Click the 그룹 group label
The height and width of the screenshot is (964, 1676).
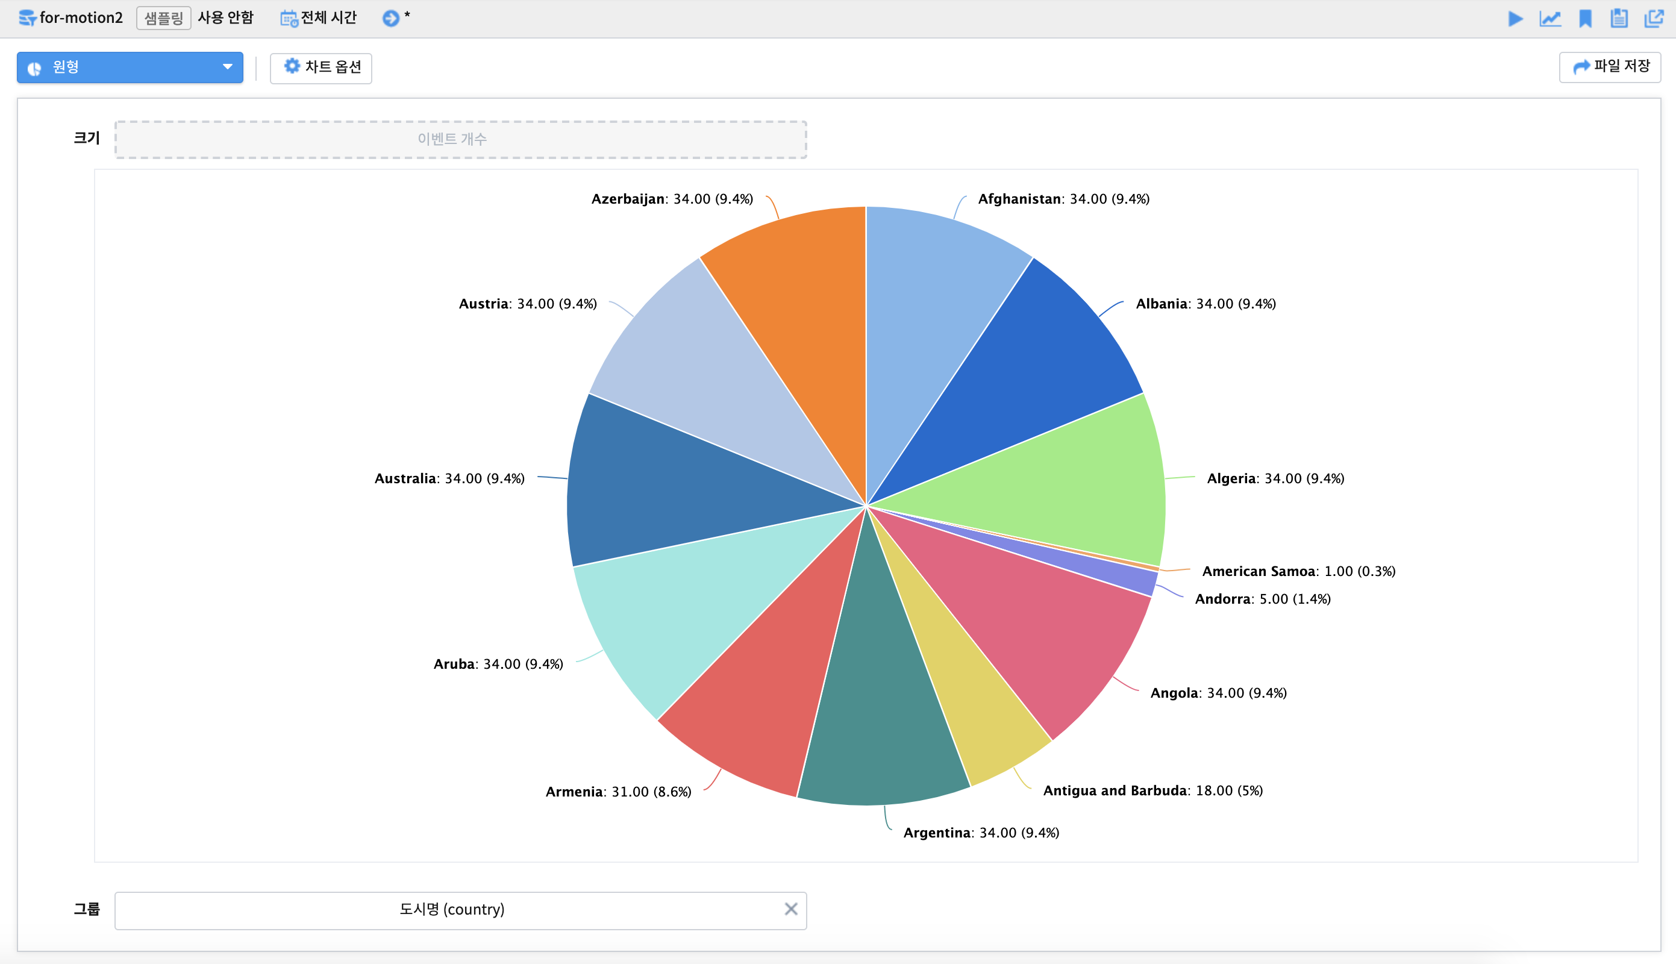86,909
